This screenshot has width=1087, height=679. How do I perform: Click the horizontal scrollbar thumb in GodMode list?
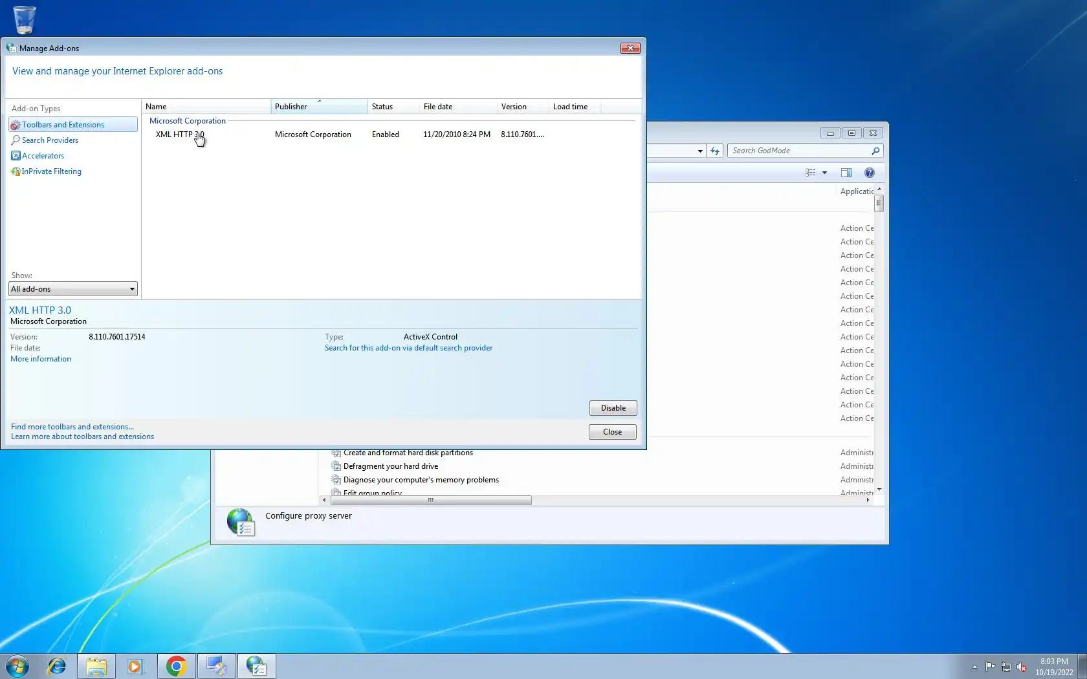coord(431,500)
